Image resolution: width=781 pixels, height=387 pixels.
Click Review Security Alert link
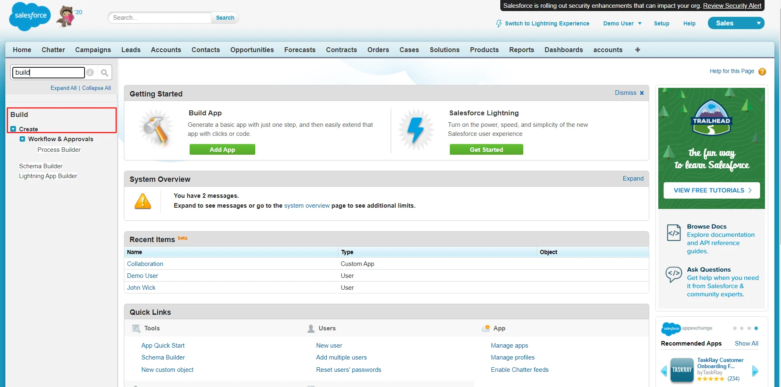click(x=732, y=6)
